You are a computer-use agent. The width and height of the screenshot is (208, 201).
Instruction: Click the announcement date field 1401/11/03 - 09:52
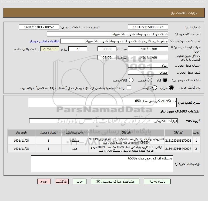pyautogui.click(x=39, y=27)
